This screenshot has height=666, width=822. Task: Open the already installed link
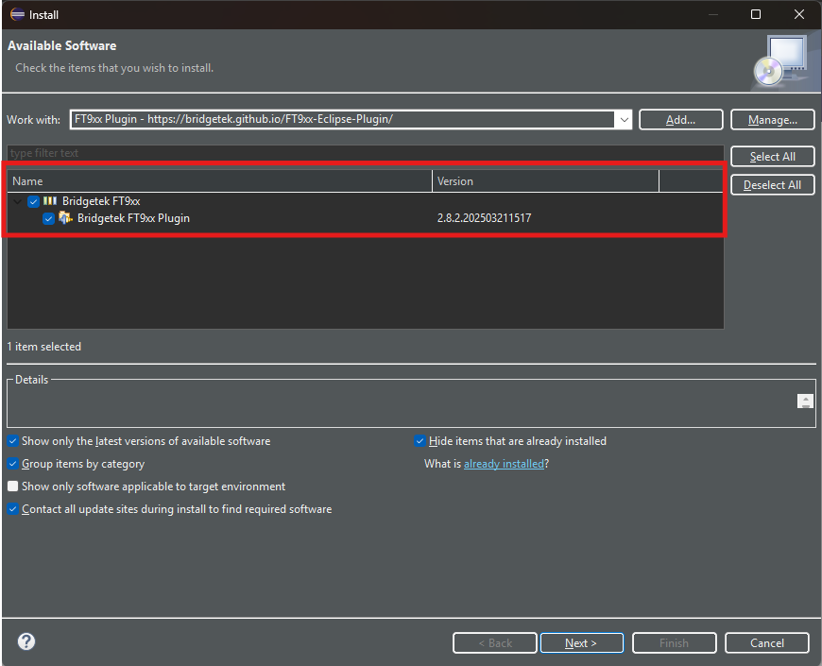(x=504, y=464)
